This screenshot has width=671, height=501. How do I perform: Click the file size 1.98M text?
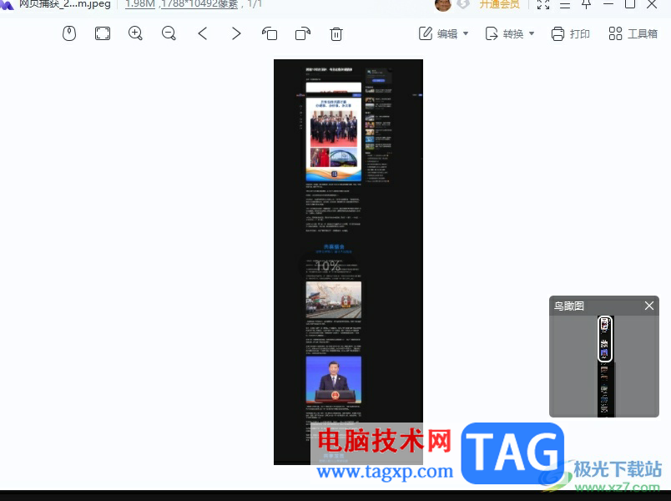[x=140, y=4]
